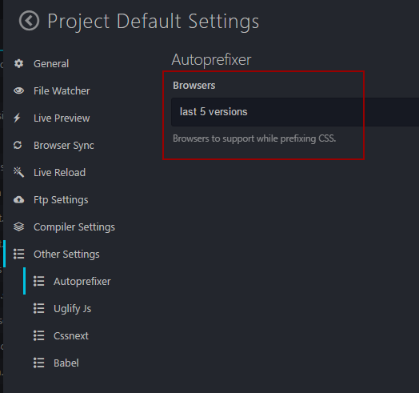Choose the Babel sub-item
This screenshot has height=393, width=419.
click(x=66, y=363)
